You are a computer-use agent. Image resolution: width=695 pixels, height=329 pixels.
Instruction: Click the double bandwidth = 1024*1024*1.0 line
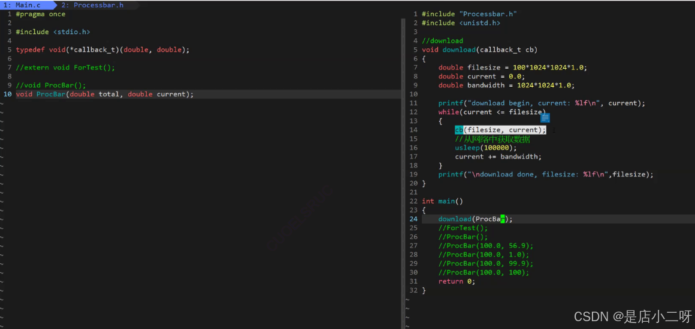[507, 86]
